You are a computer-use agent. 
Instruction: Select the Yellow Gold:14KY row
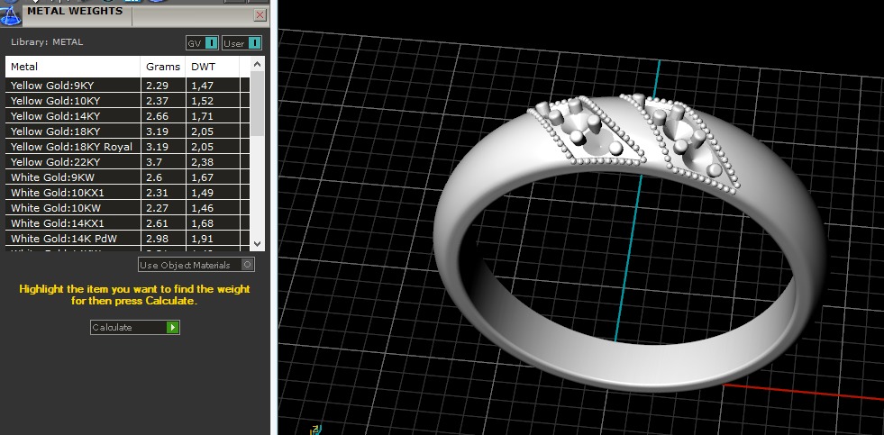pos(127,116)
